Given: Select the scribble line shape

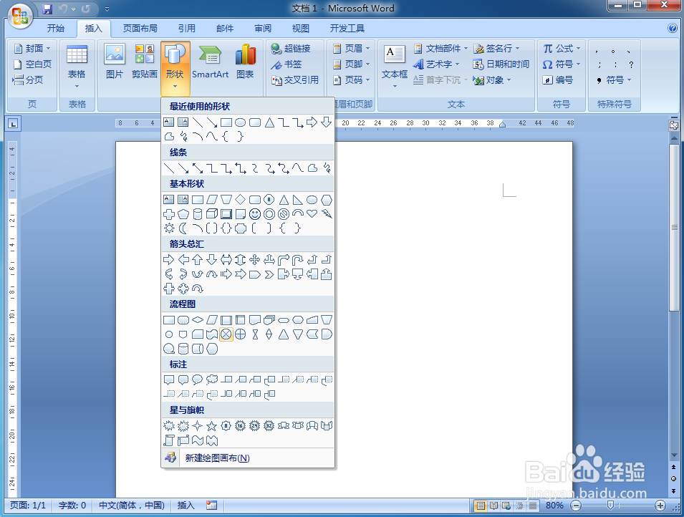Looking at the screenshot, I should tap(327, 168).
